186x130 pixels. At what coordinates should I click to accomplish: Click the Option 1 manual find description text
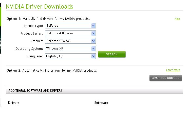[48, 19]
